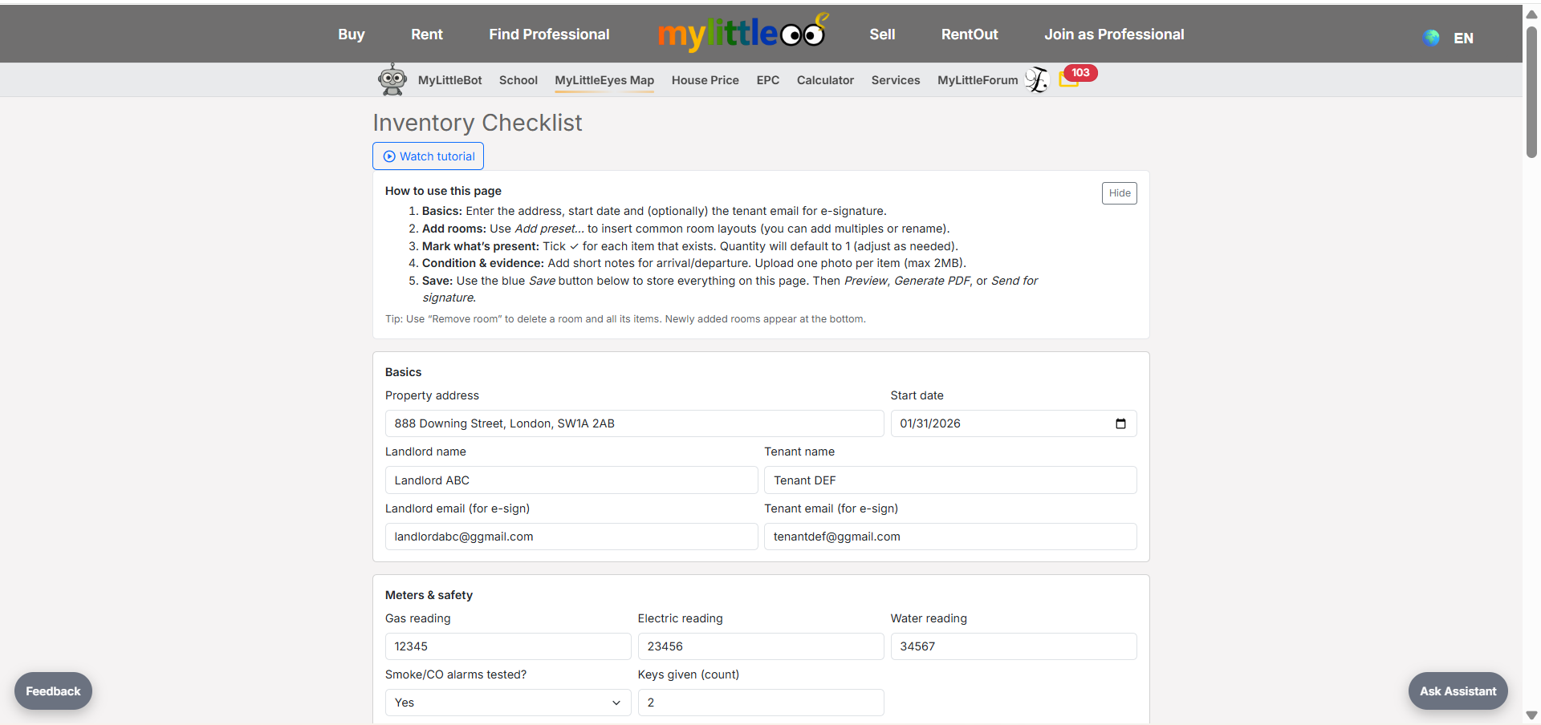Open the EN language selector

click(x=1463, y=38)
